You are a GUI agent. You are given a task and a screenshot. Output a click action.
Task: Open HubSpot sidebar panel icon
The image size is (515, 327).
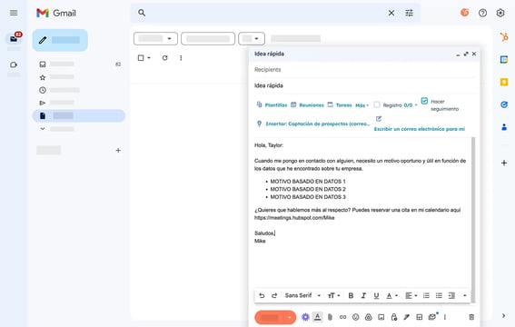504,36
